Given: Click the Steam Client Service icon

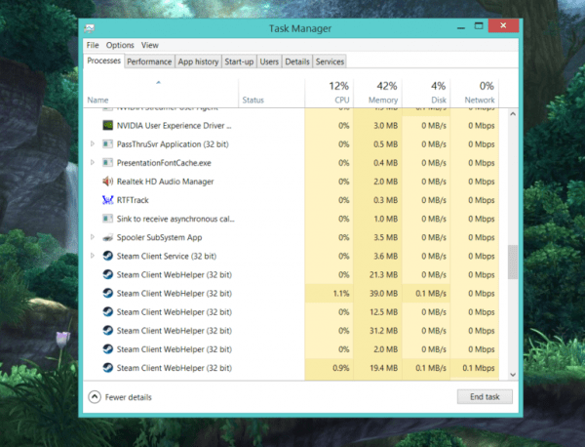Looking at the screenshot, I should [x=107, y=256].
